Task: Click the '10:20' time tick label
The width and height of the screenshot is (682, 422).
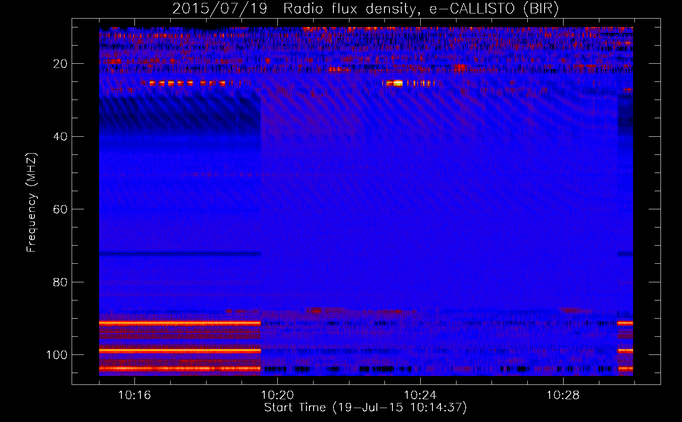Action: click(277, 395)
